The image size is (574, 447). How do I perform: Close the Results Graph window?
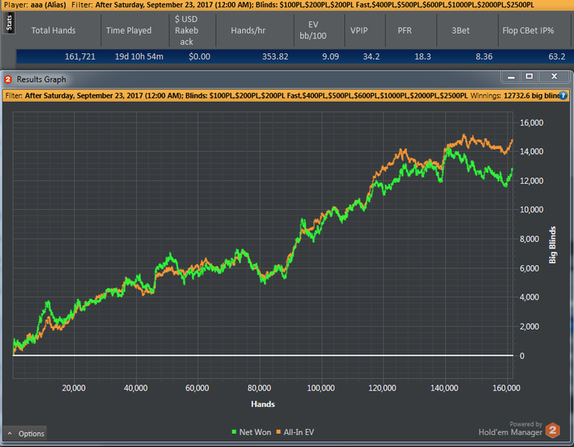click(554, 76)
